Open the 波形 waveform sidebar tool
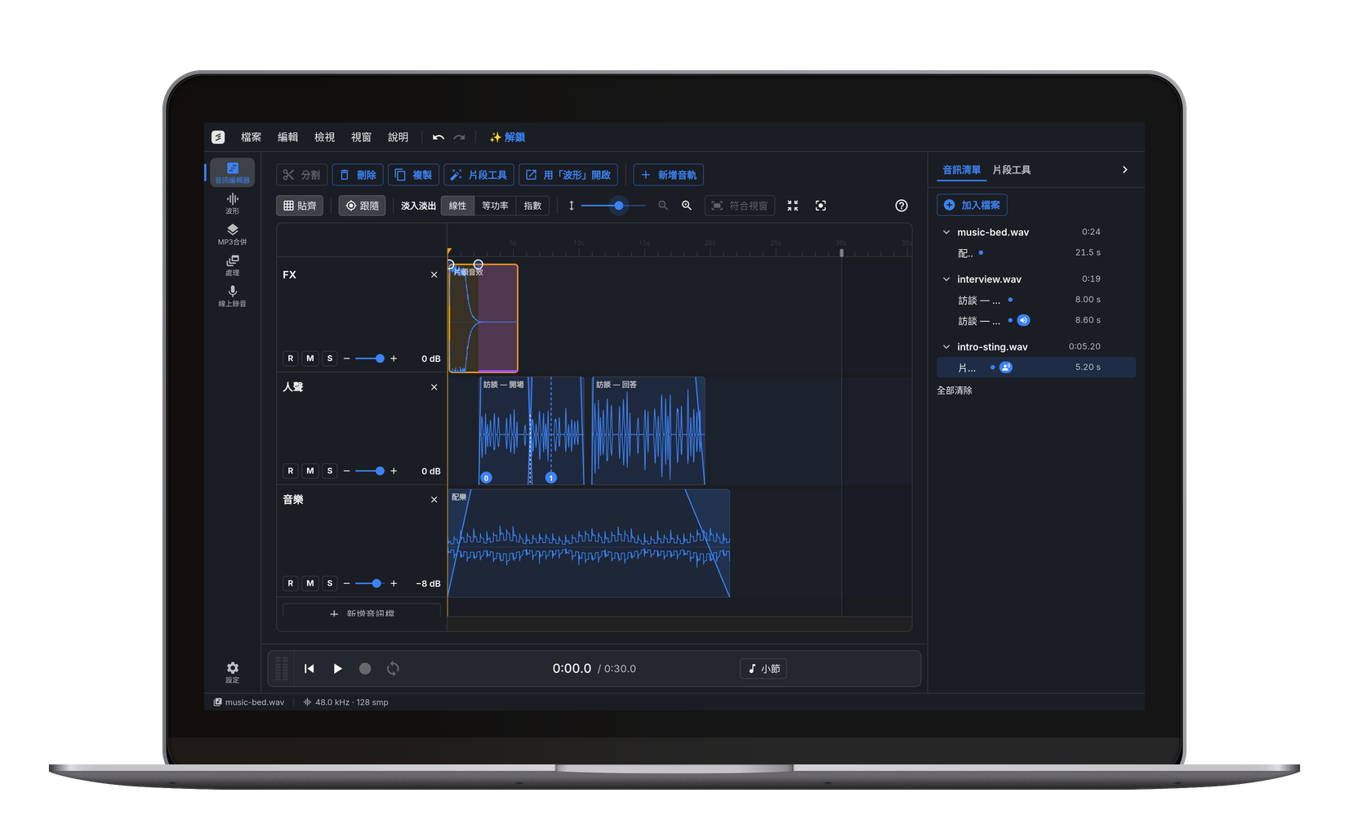The height and width of the screenshot is (833, 1349). pyautogui.click(x=233, y=203)
